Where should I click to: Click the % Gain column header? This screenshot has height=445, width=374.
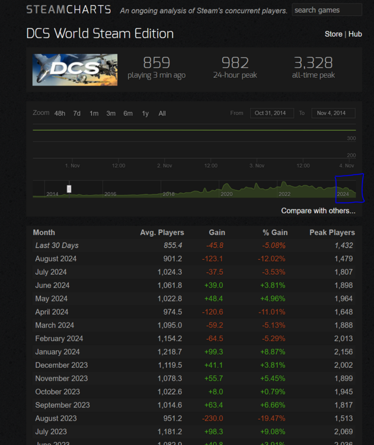pos(275,233)
